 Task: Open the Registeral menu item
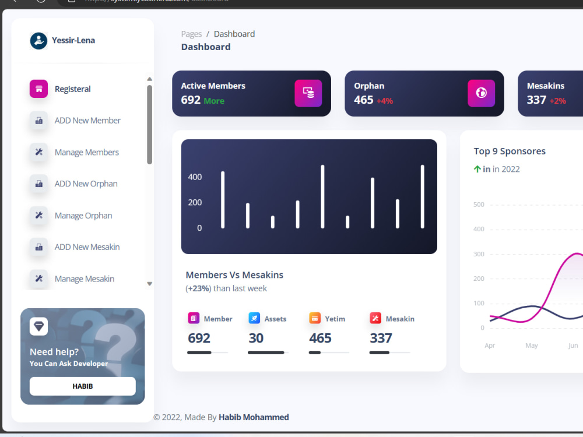83,89
